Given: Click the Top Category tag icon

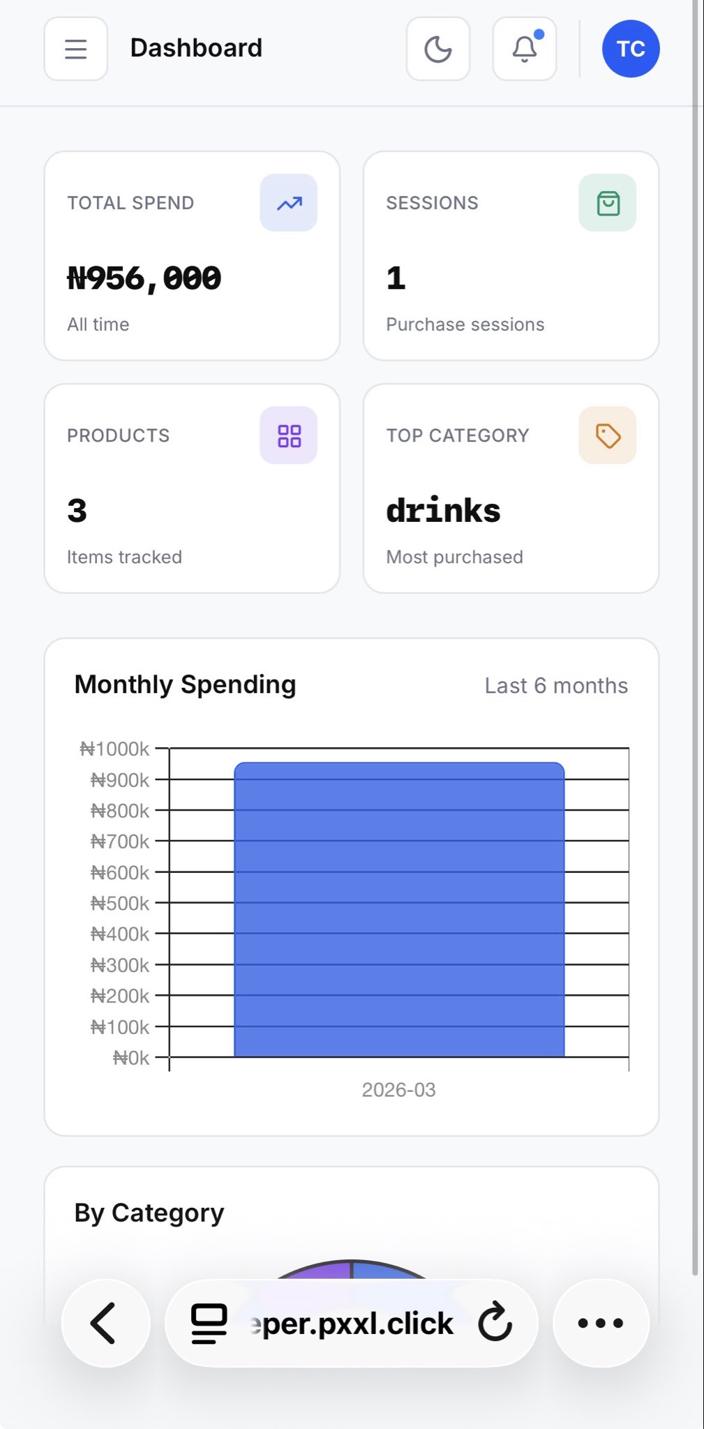Looking at the screenshot, I should click(608, 435).
